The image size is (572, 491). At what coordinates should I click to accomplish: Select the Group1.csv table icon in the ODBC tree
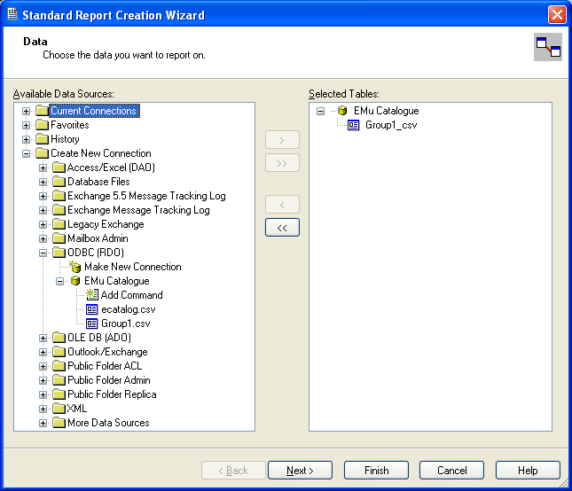92,323
